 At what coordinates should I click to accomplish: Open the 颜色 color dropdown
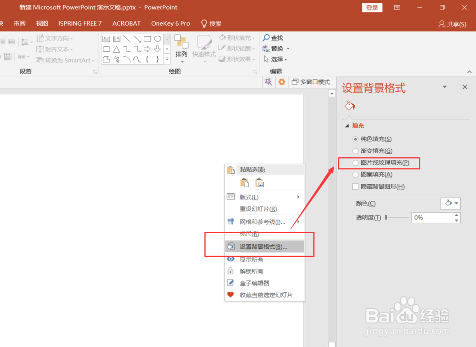click(x=450, y=203)
